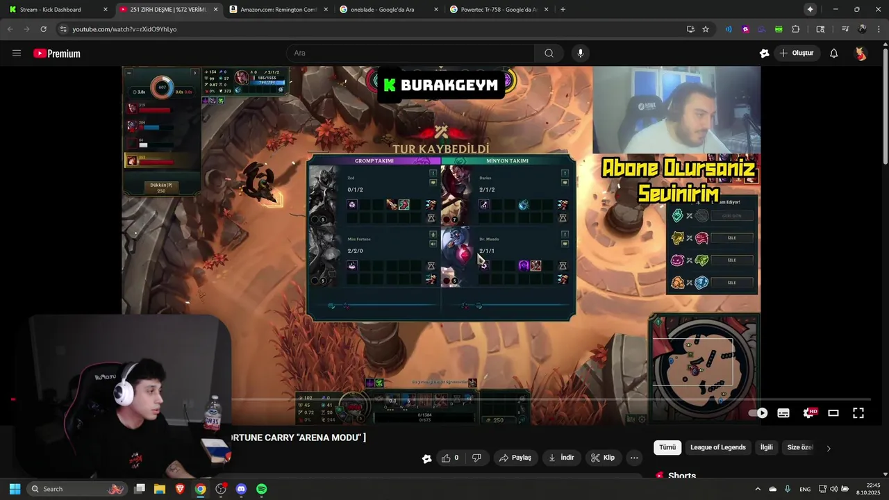Open the clock showing 22:45
The image size is (889, 500).
868,489
